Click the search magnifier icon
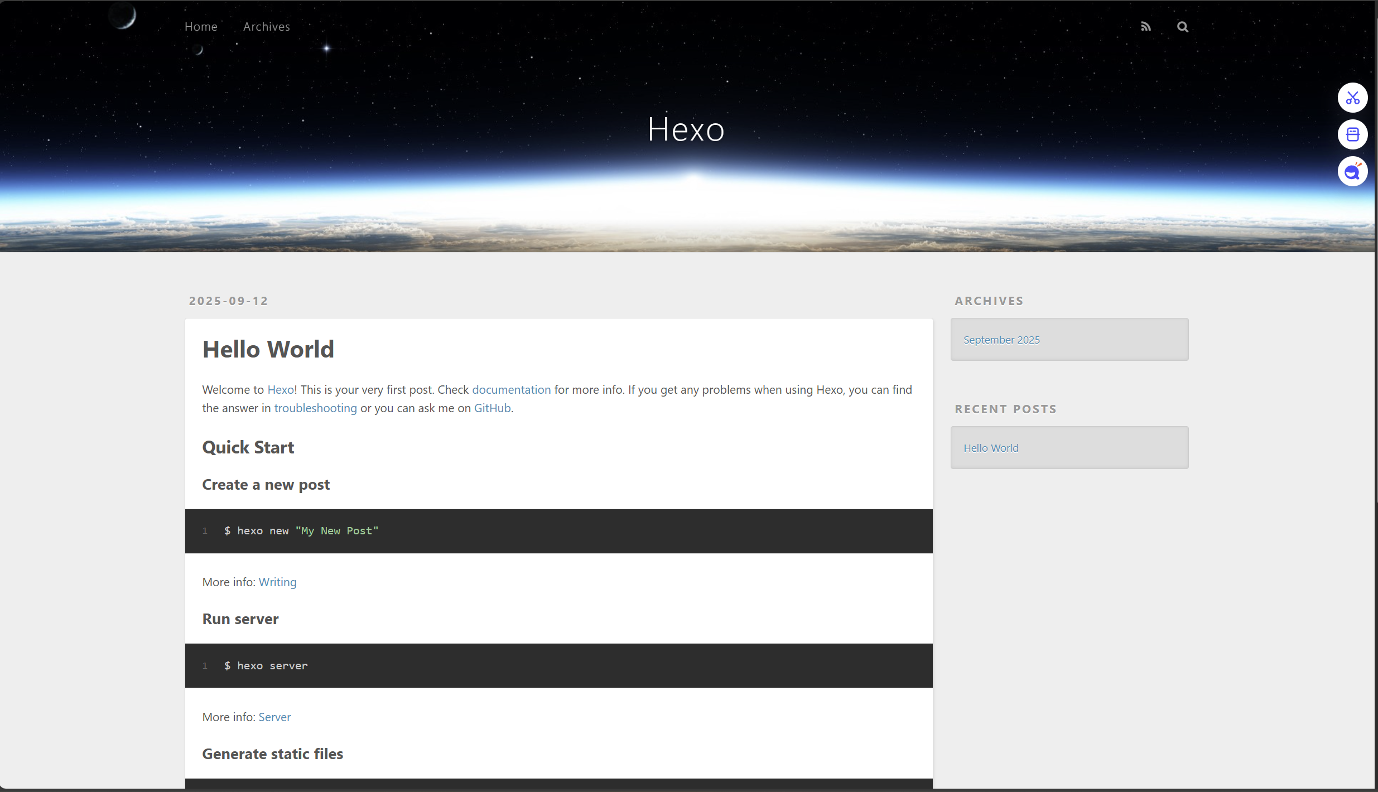 coord(1182,27)
